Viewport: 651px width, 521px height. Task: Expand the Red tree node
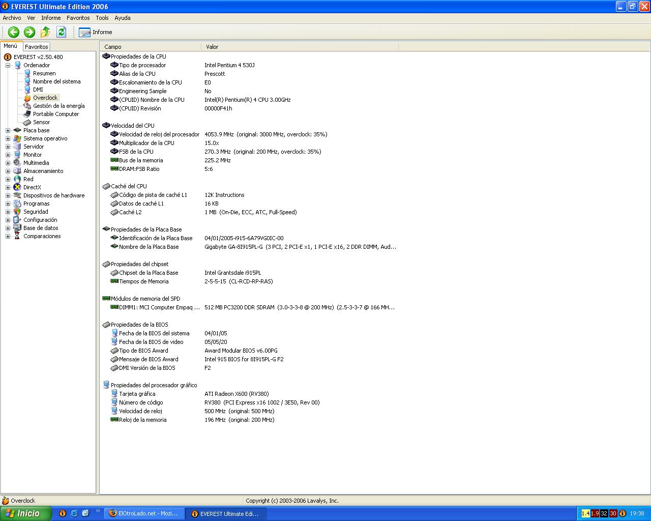pos(8,179)
